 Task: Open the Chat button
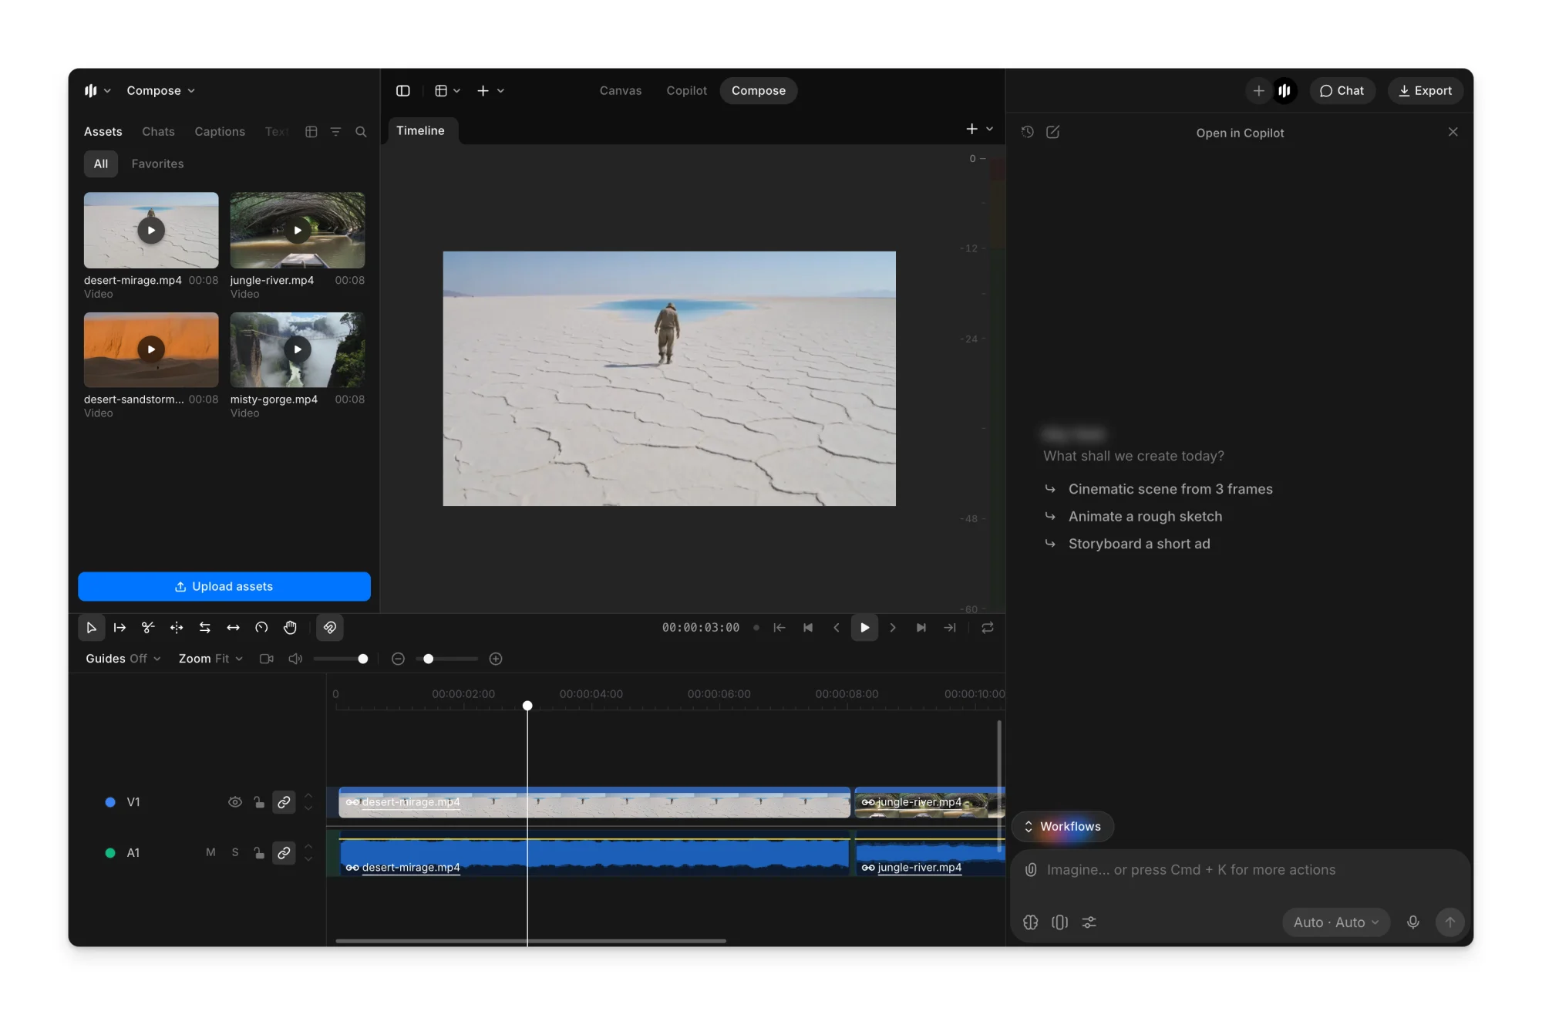tap(1342, 91)
